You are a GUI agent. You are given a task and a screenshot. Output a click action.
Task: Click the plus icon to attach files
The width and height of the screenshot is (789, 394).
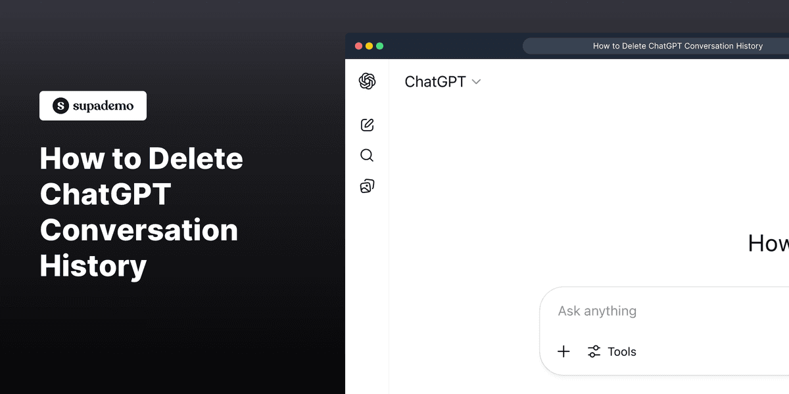(563, 351)
